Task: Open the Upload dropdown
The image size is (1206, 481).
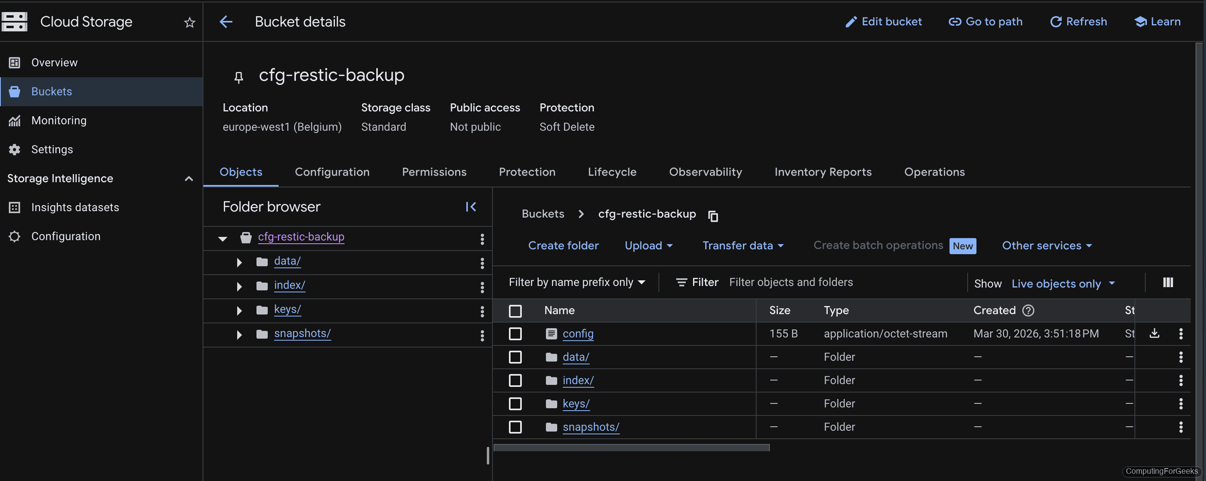Action: point(648,245)
